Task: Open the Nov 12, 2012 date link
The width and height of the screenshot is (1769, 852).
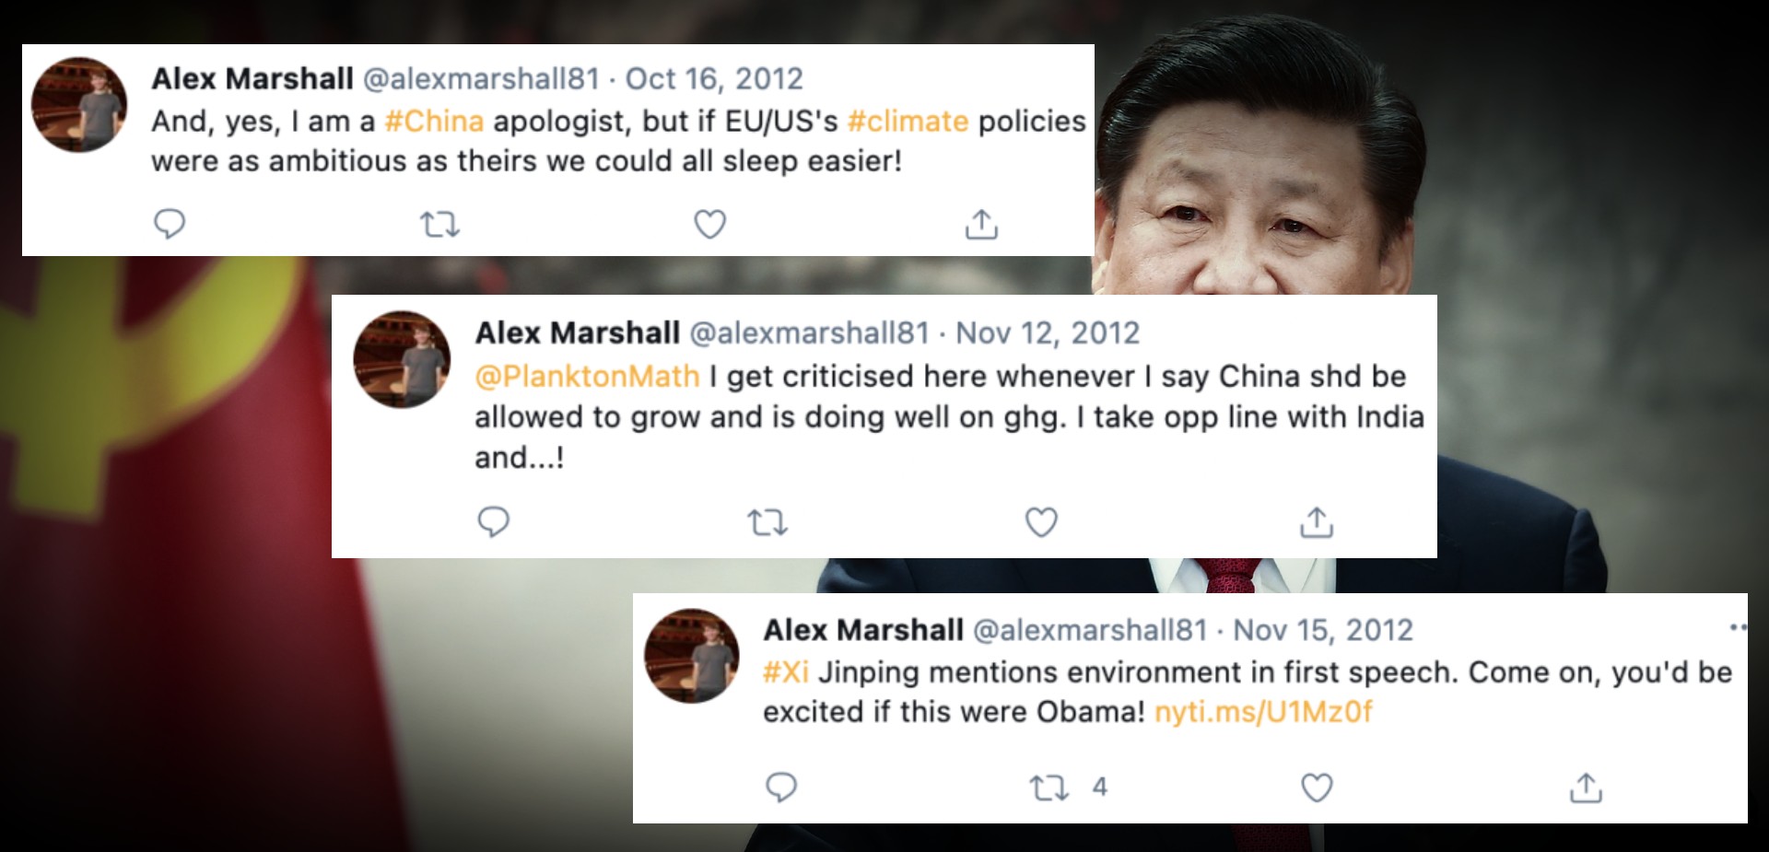Action: pyautogui.click(x=1048, y=333)
